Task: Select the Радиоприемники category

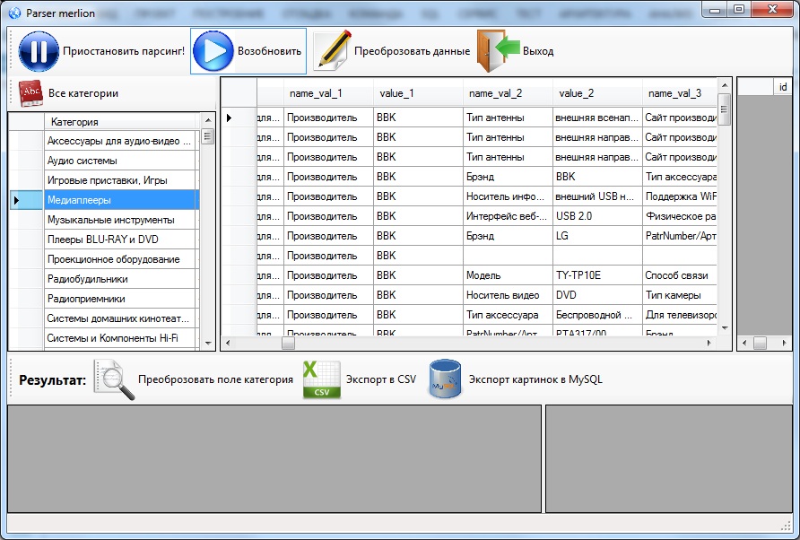Action: (120, 299)
